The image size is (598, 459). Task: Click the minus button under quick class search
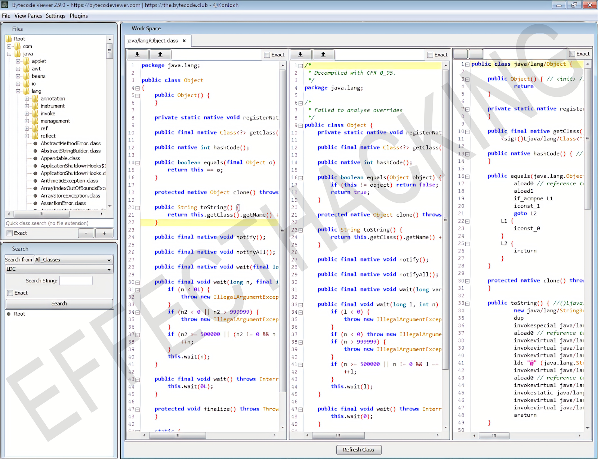point(86,233)
